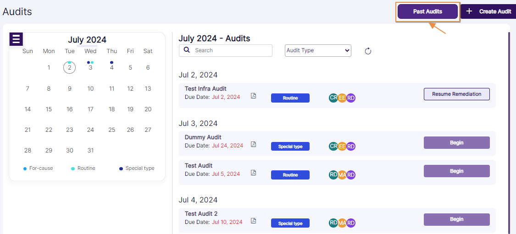Screen dimensions: 516x234
Task: Click the Test Infra Audit title
Action: click(x=205, y=89)
